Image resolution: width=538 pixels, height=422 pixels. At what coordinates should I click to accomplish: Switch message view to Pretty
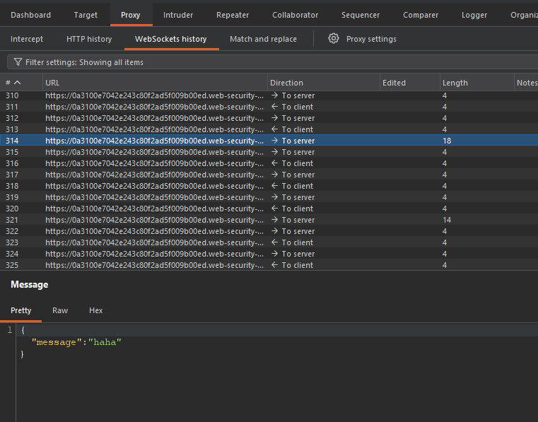[21, 310]
